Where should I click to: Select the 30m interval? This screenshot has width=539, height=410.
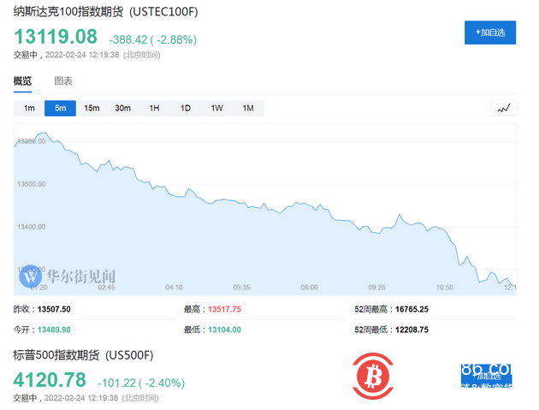coord(122,109)
